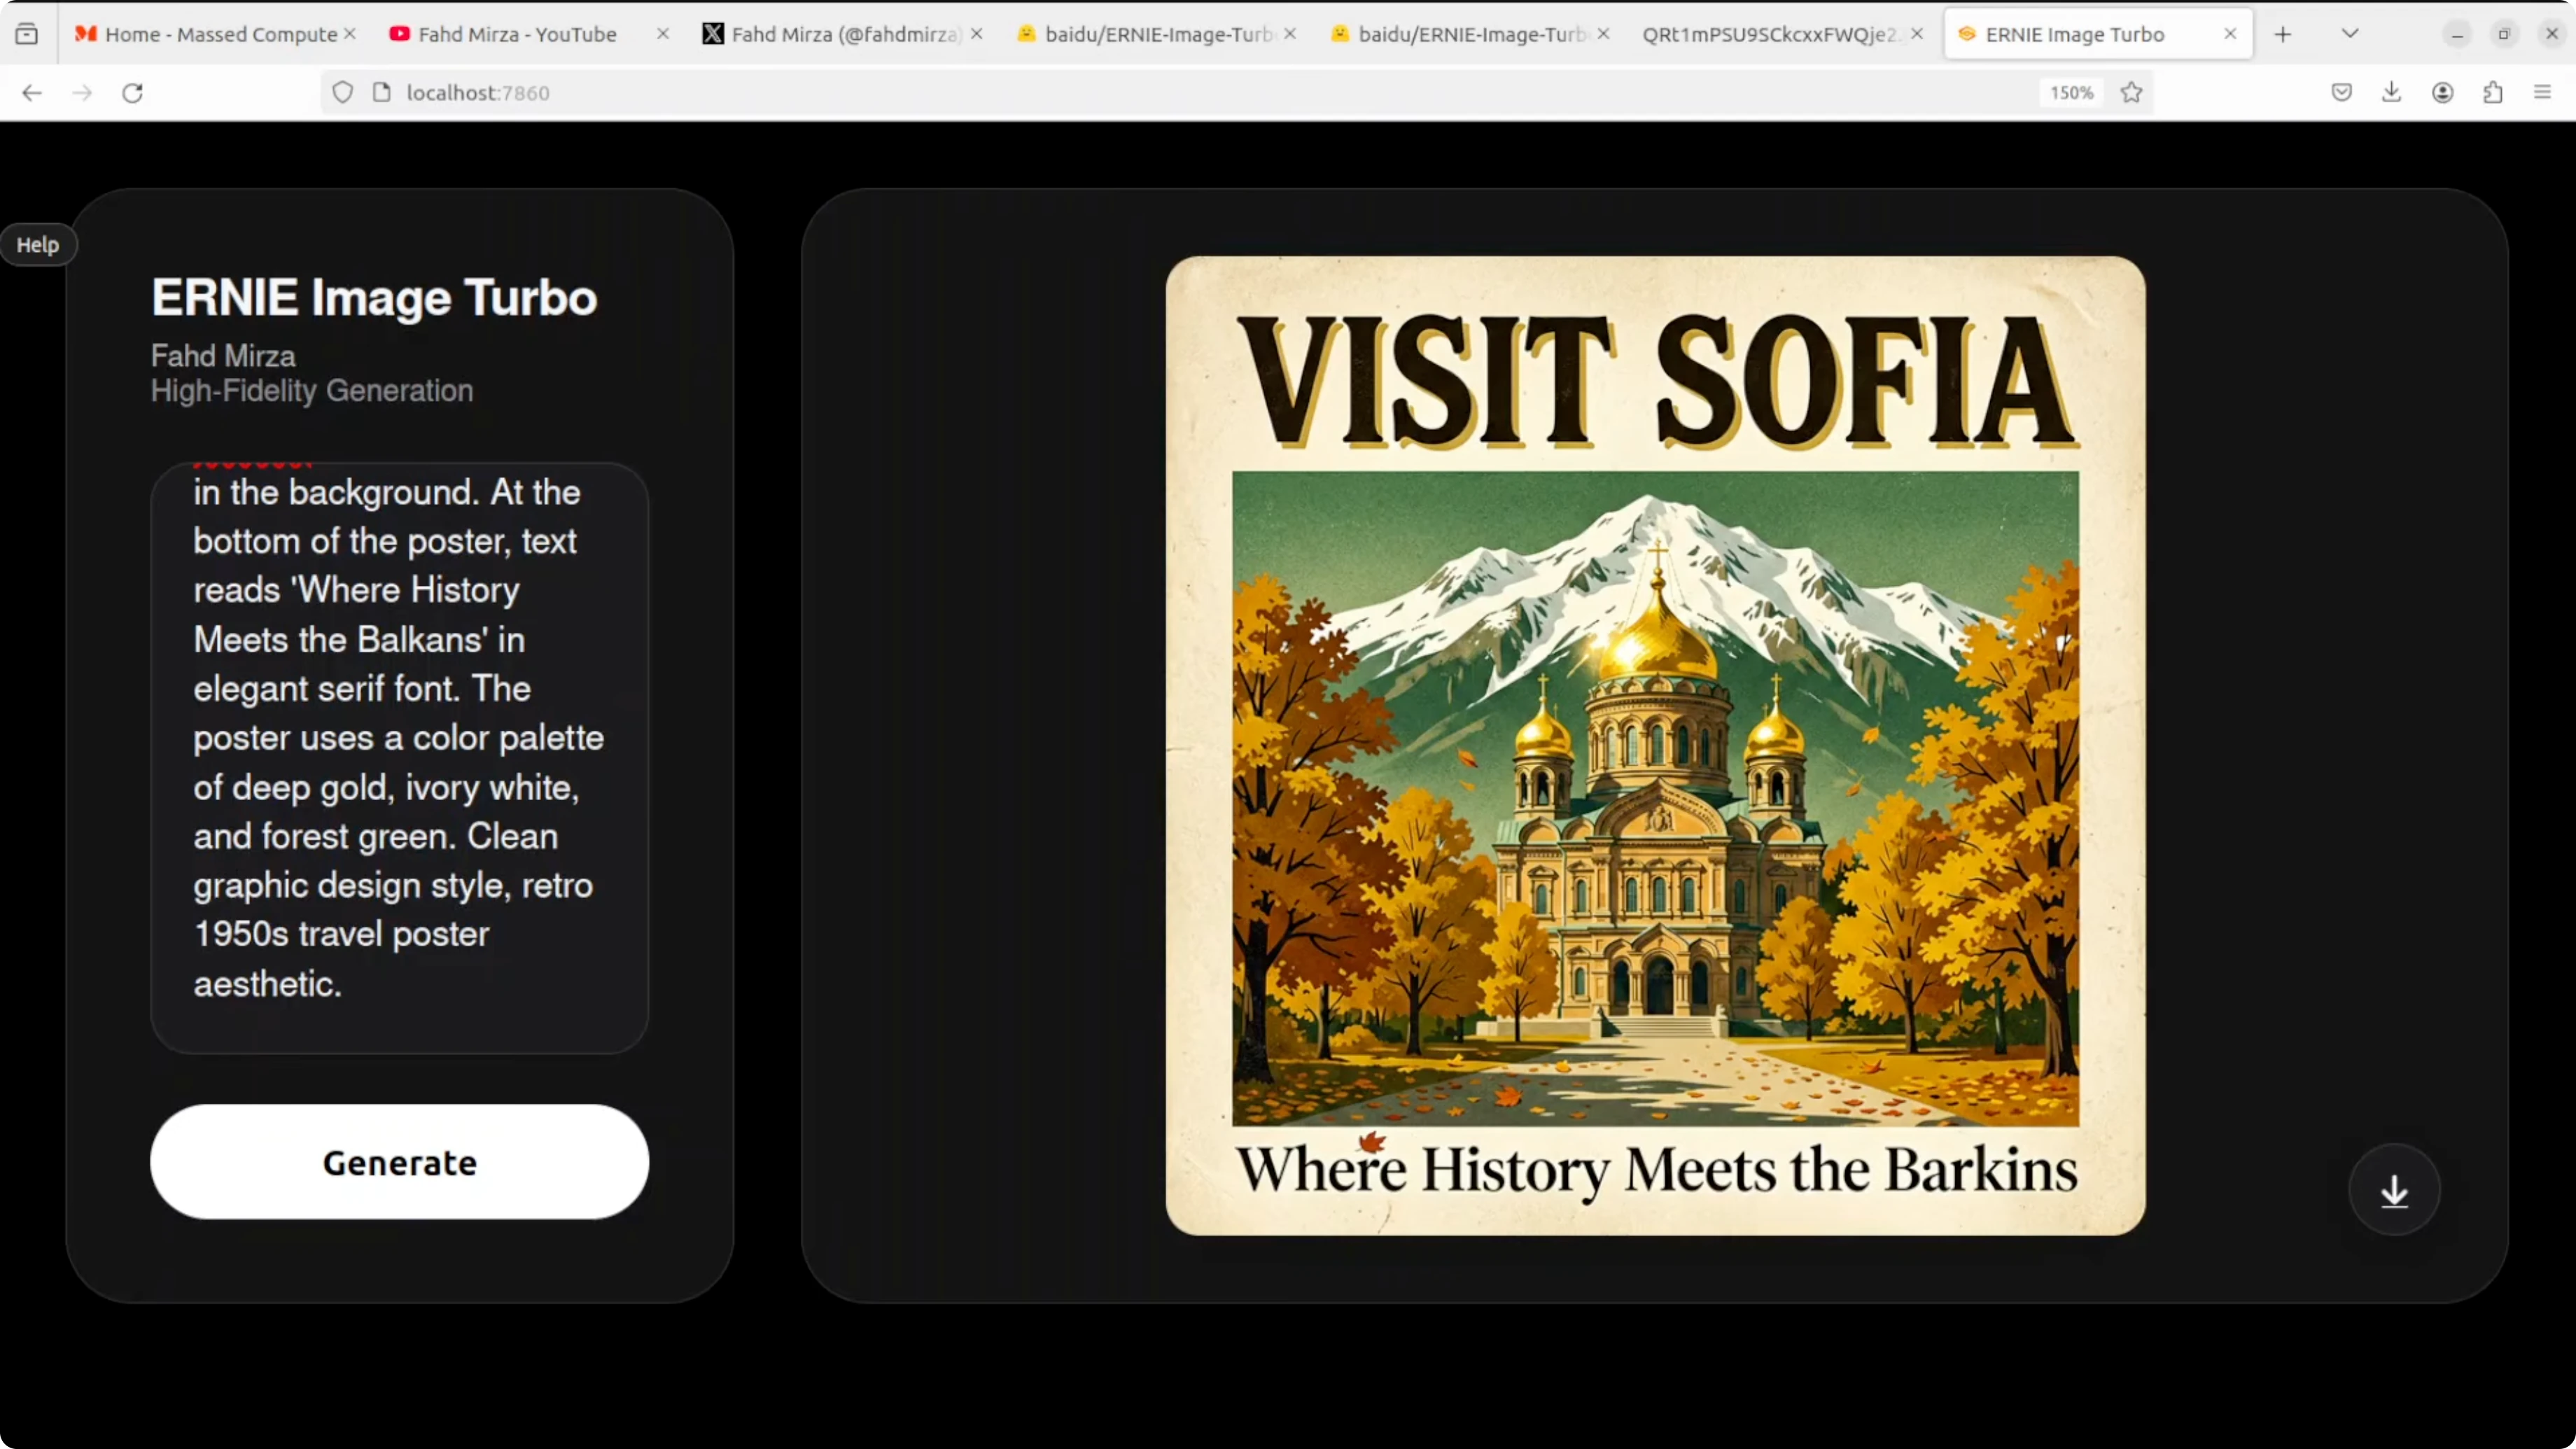Click the browser reload icon
The width and height of the screenshot is (2576, 1449).
coord(132,93)
